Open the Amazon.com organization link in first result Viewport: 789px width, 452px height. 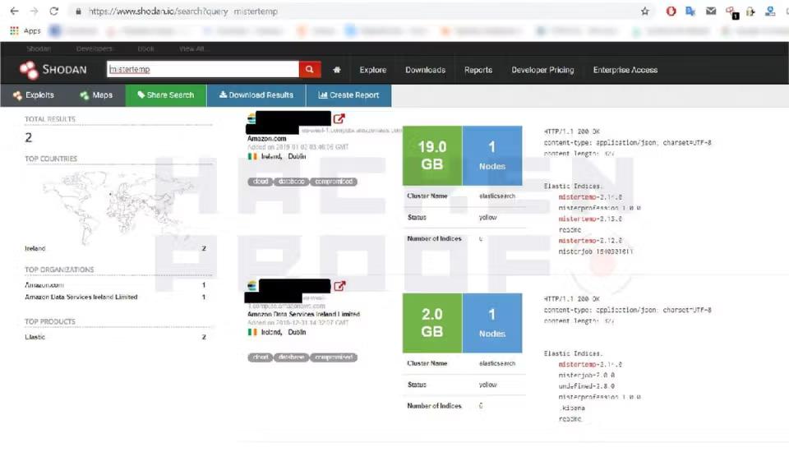point(266,138)
